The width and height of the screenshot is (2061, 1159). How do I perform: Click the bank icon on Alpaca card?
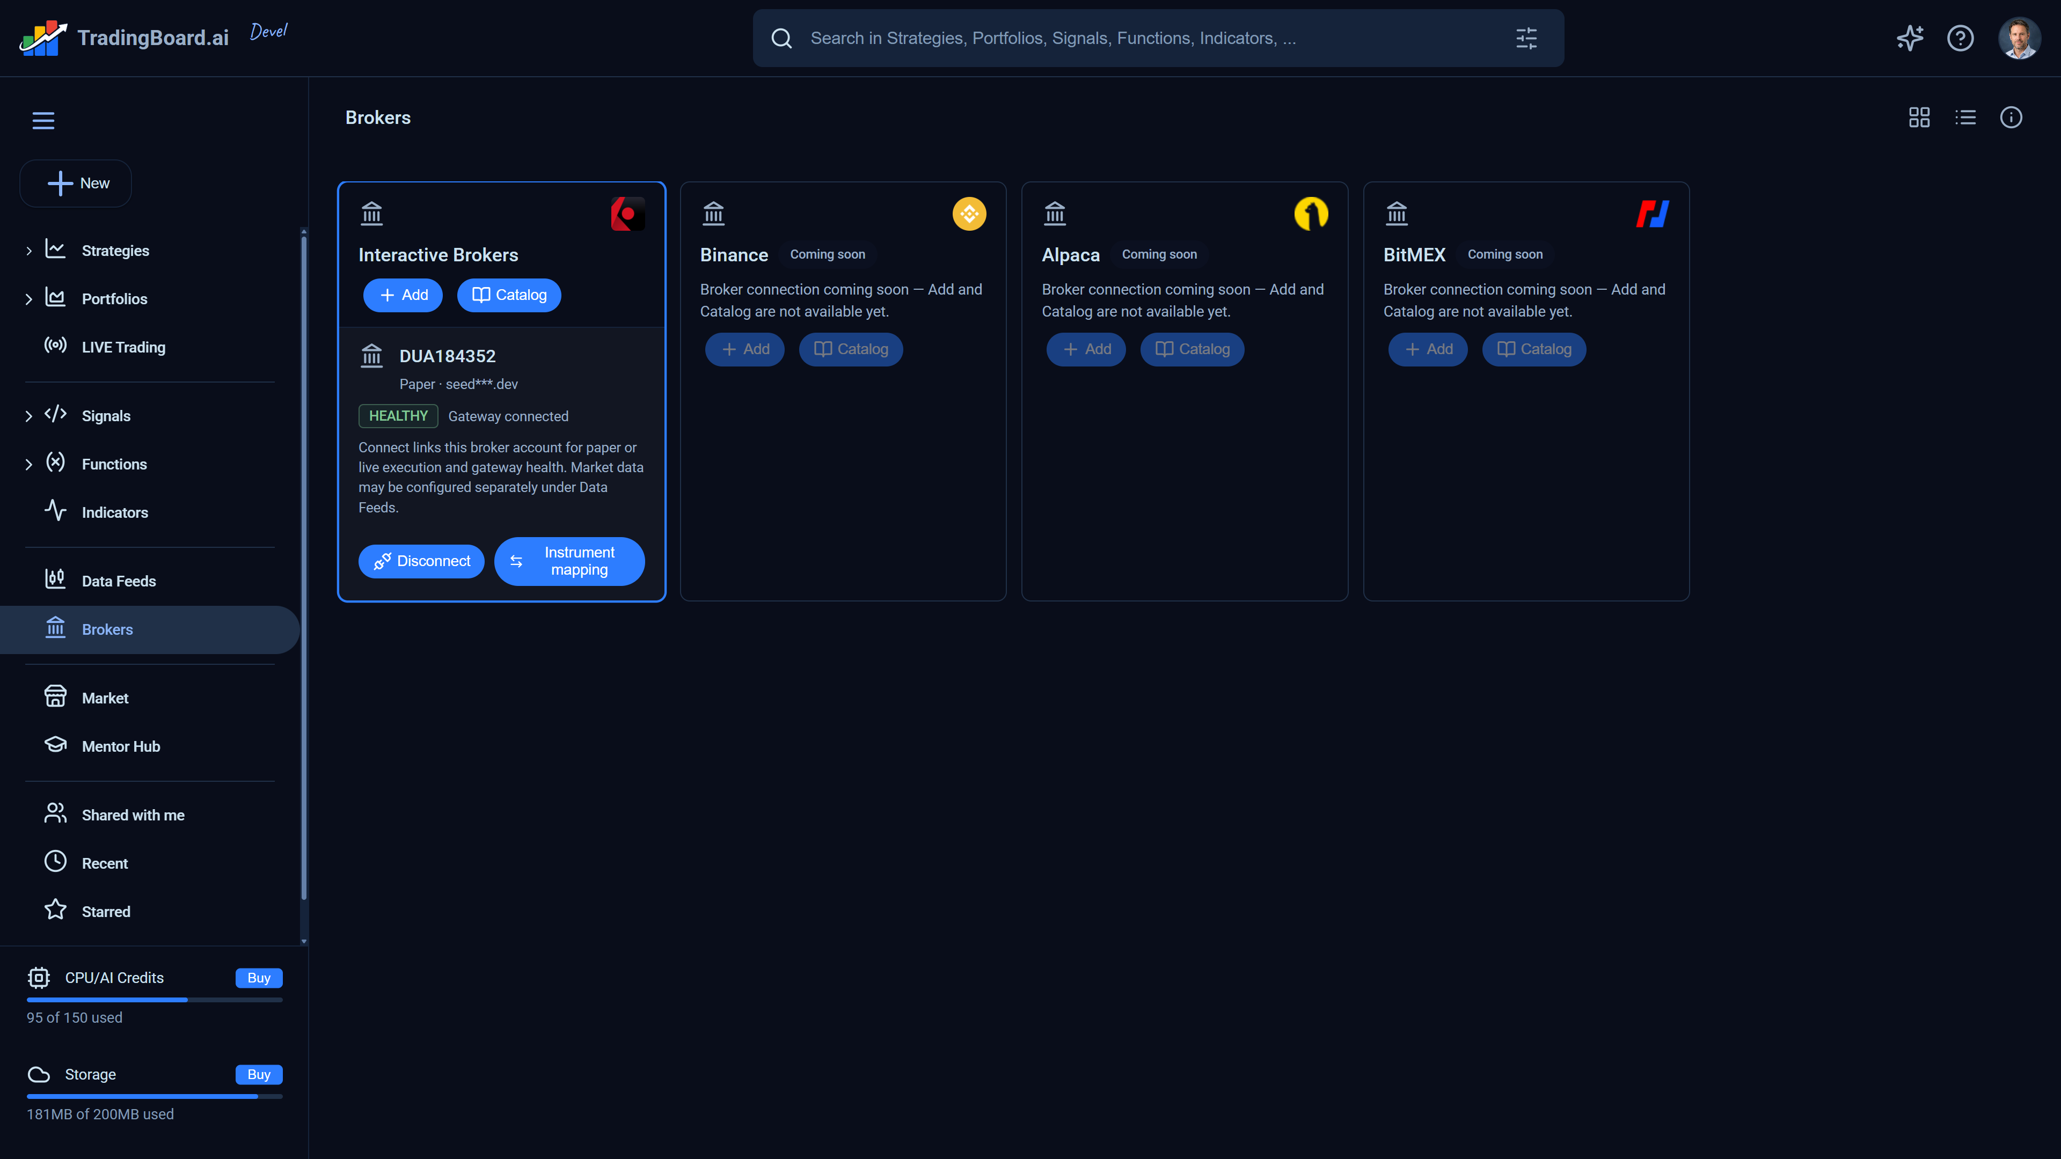pyautogui.click(x=1055, y=214)
